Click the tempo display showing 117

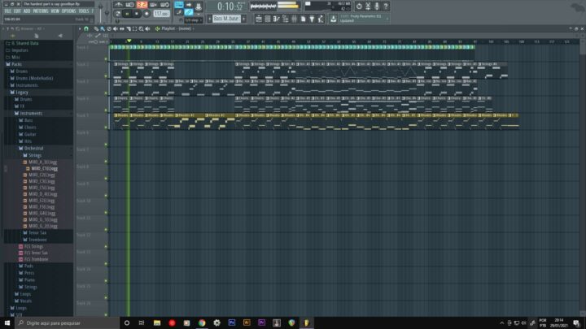(160, 13)
